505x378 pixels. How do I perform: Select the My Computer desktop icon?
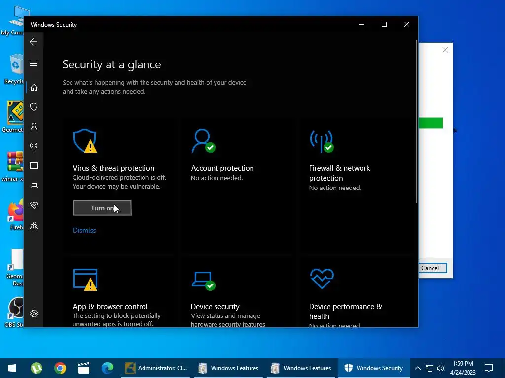coord(13,21)
